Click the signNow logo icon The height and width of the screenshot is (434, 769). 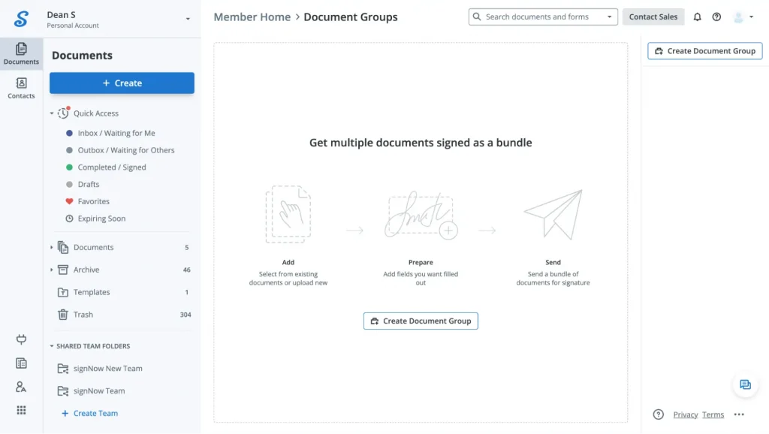pos(21,19)
